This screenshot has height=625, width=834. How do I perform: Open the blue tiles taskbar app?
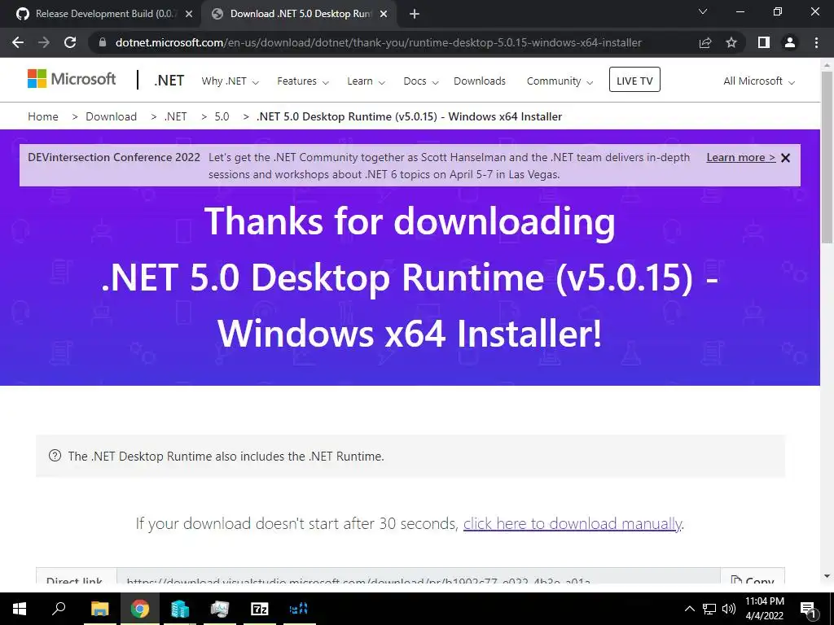click(x=299, y=609)
